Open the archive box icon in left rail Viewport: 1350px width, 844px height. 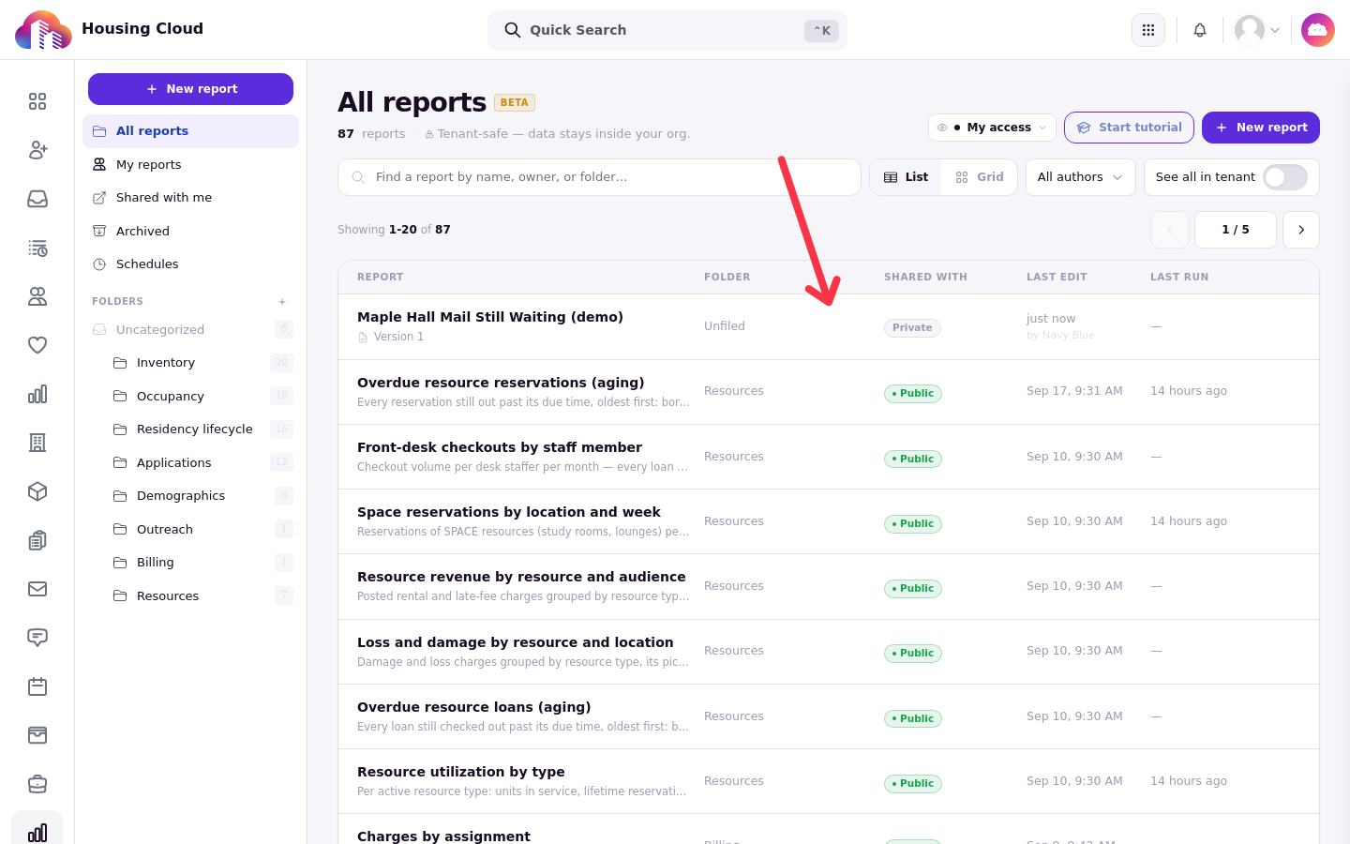click(x=37, y=735)
